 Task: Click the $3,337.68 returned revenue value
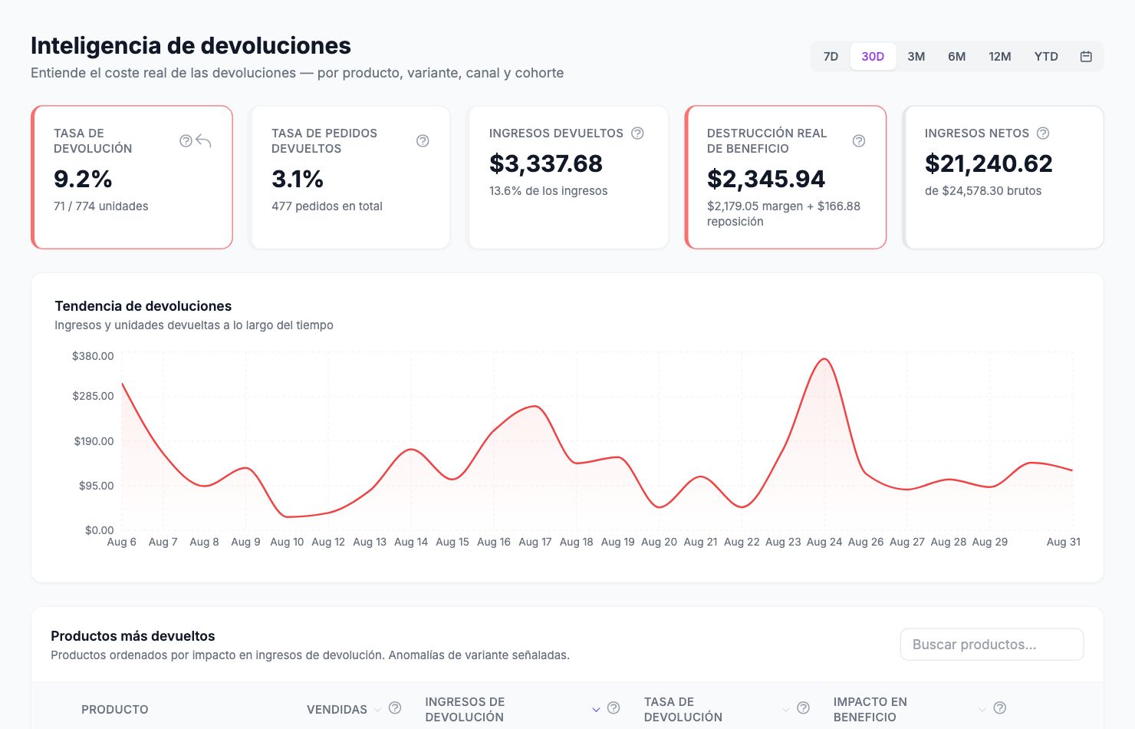(x=546, y=163)
